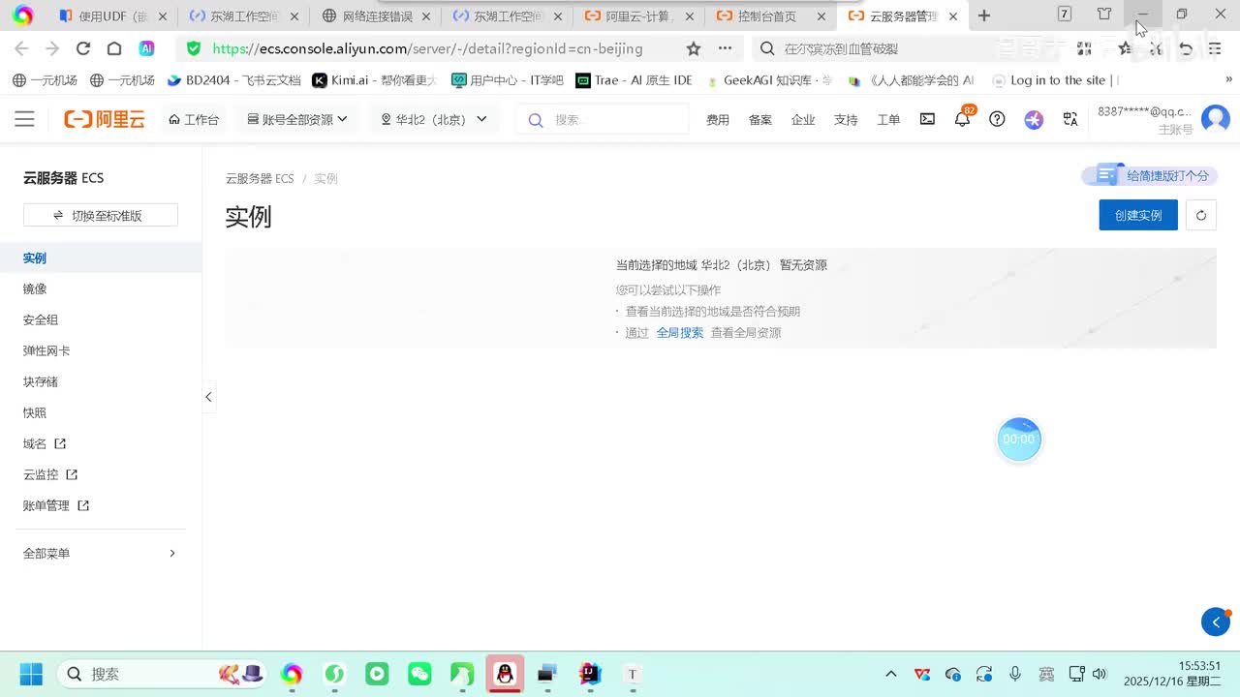The height and width of the screenshot is (697, 1240).
Task: Select Security Groups in the sidebar
Action: 41,319
